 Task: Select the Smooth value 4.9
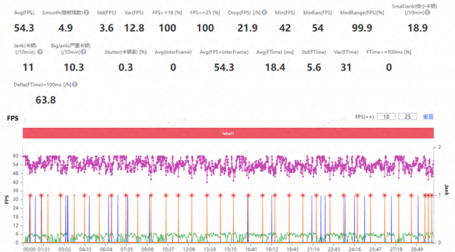tap(65, 28)
